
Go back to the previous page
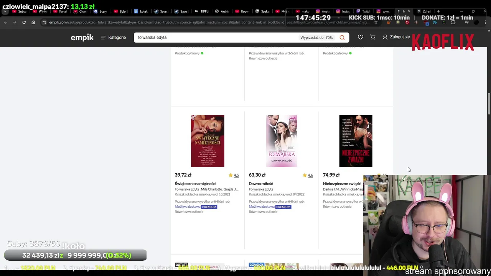coord(5,22)
